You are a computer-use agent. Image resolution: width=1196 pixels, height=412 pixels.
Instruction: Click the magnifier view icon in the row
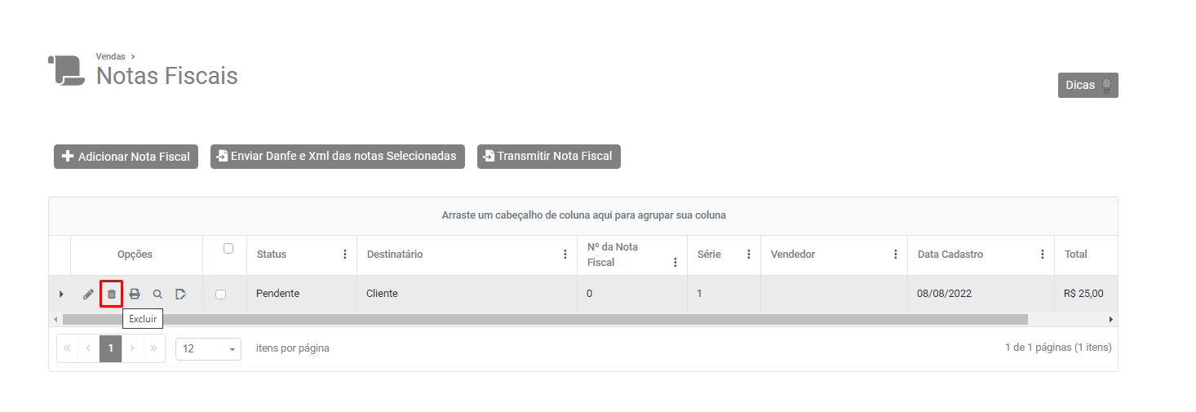(157, 294)
